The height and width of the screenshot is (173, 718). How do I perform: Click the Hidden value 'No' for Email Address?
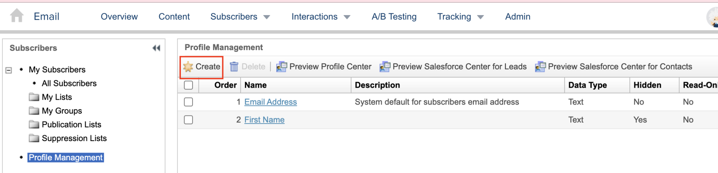coord(639,102)
